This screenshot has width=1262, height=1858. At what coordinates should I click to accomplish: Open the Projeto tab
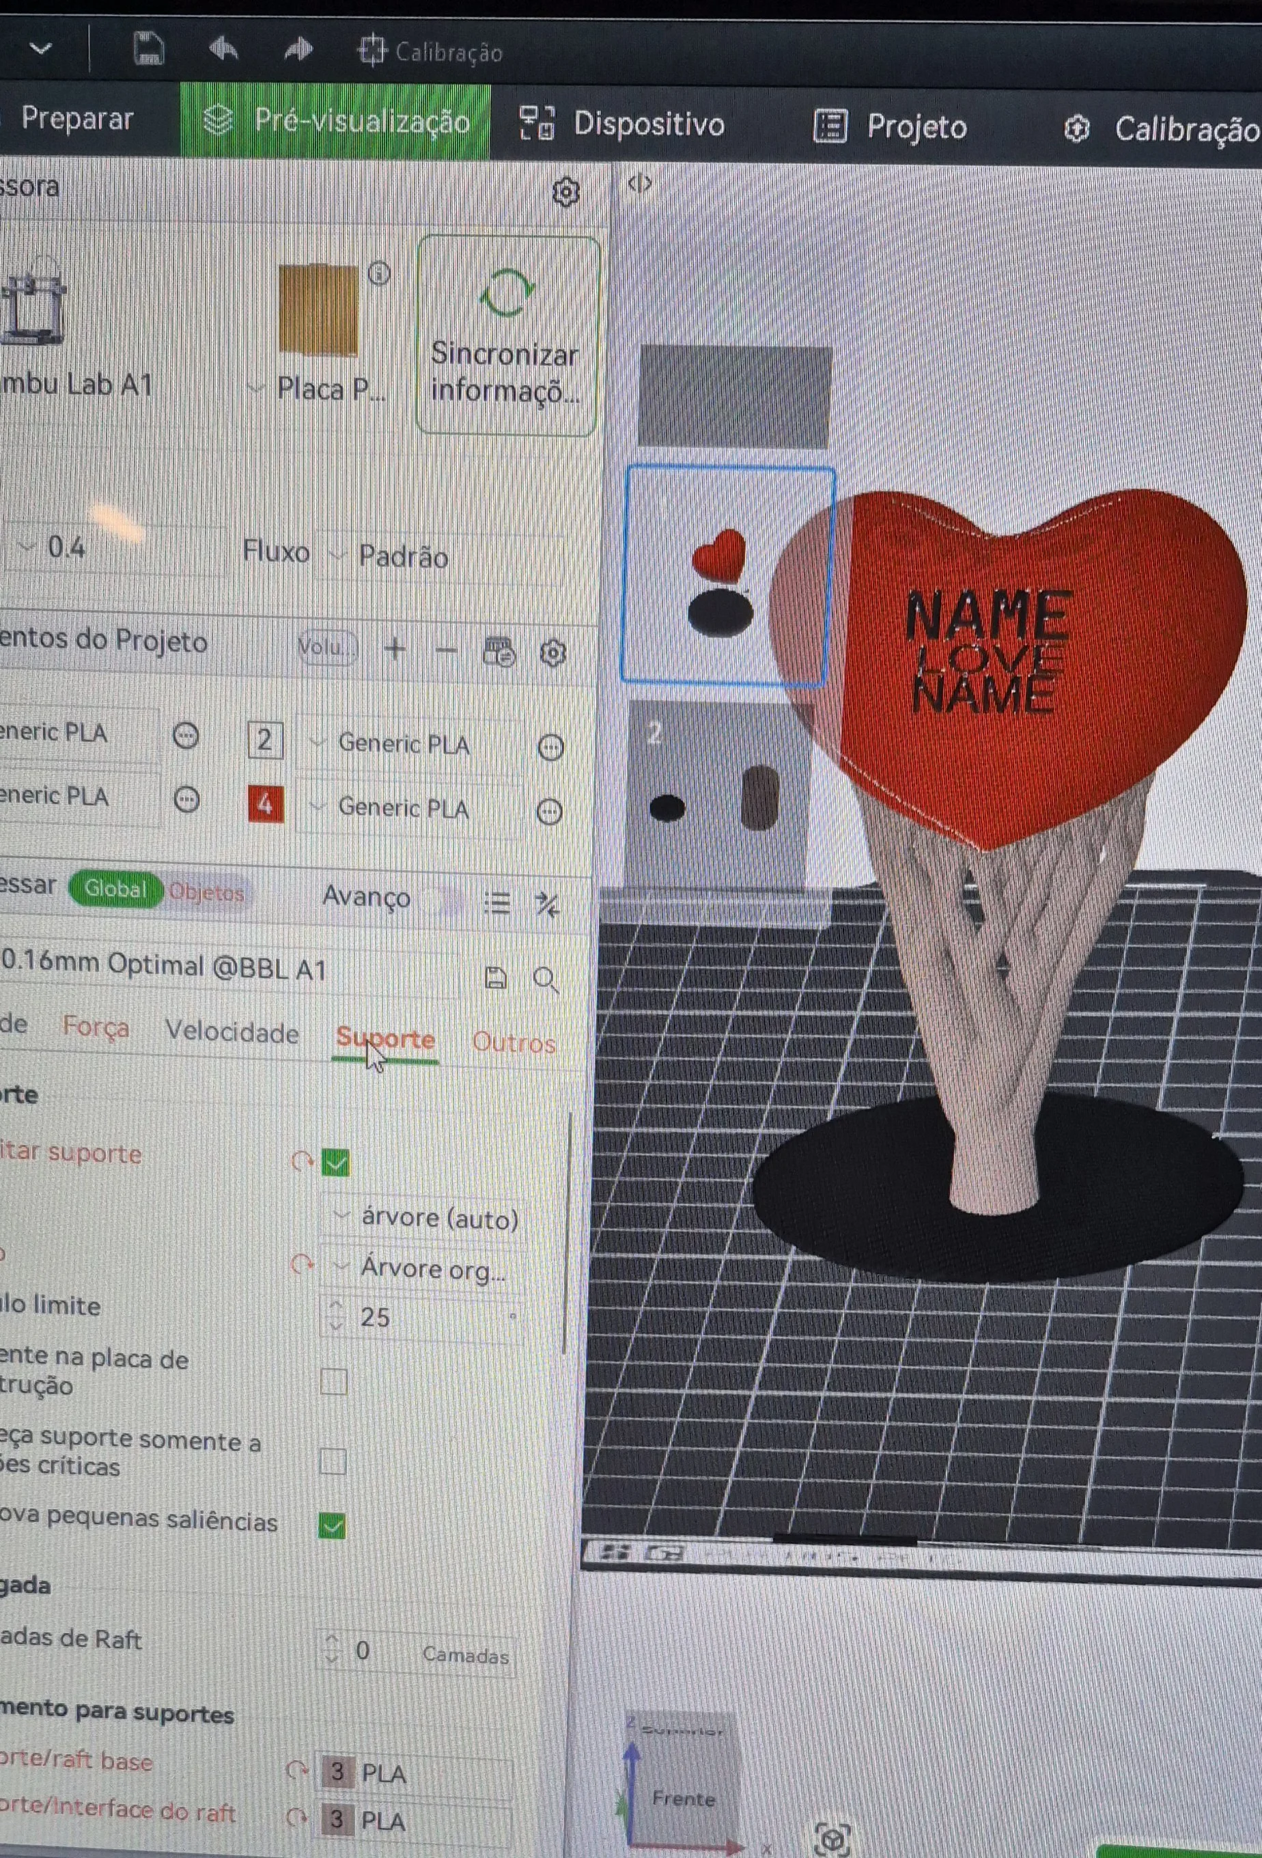[x=891, y=126]
